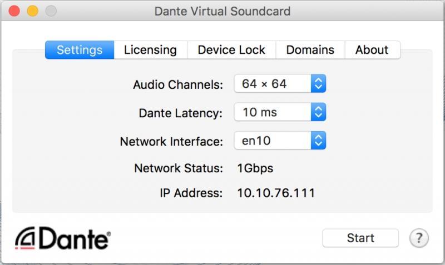The height and width of the screenshot is (265, 445).
Task: Click the disabled gray zoom button
Action: 51,11
